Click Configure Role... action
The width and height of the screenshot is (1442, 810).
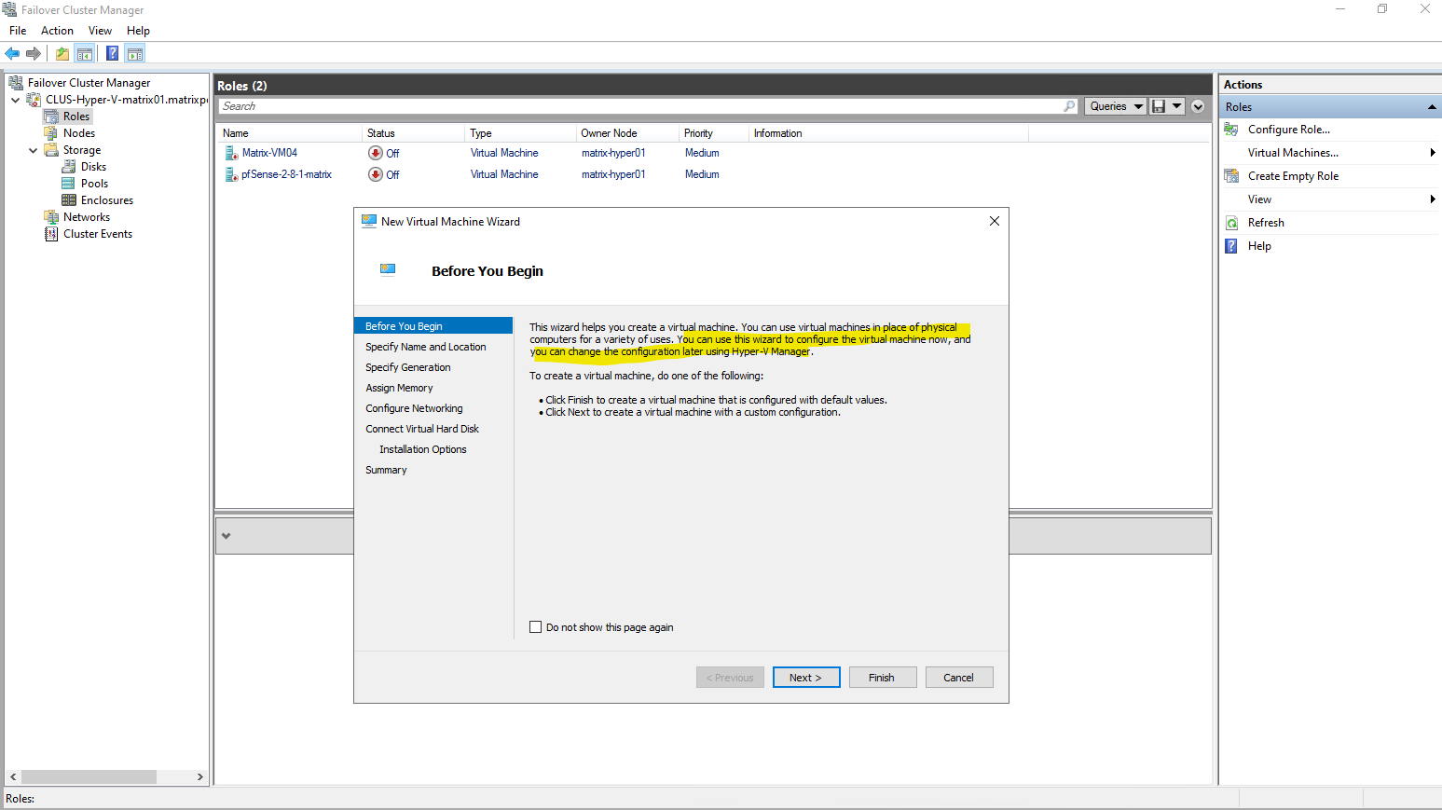pyautogui.click(x=1289, y=130)
